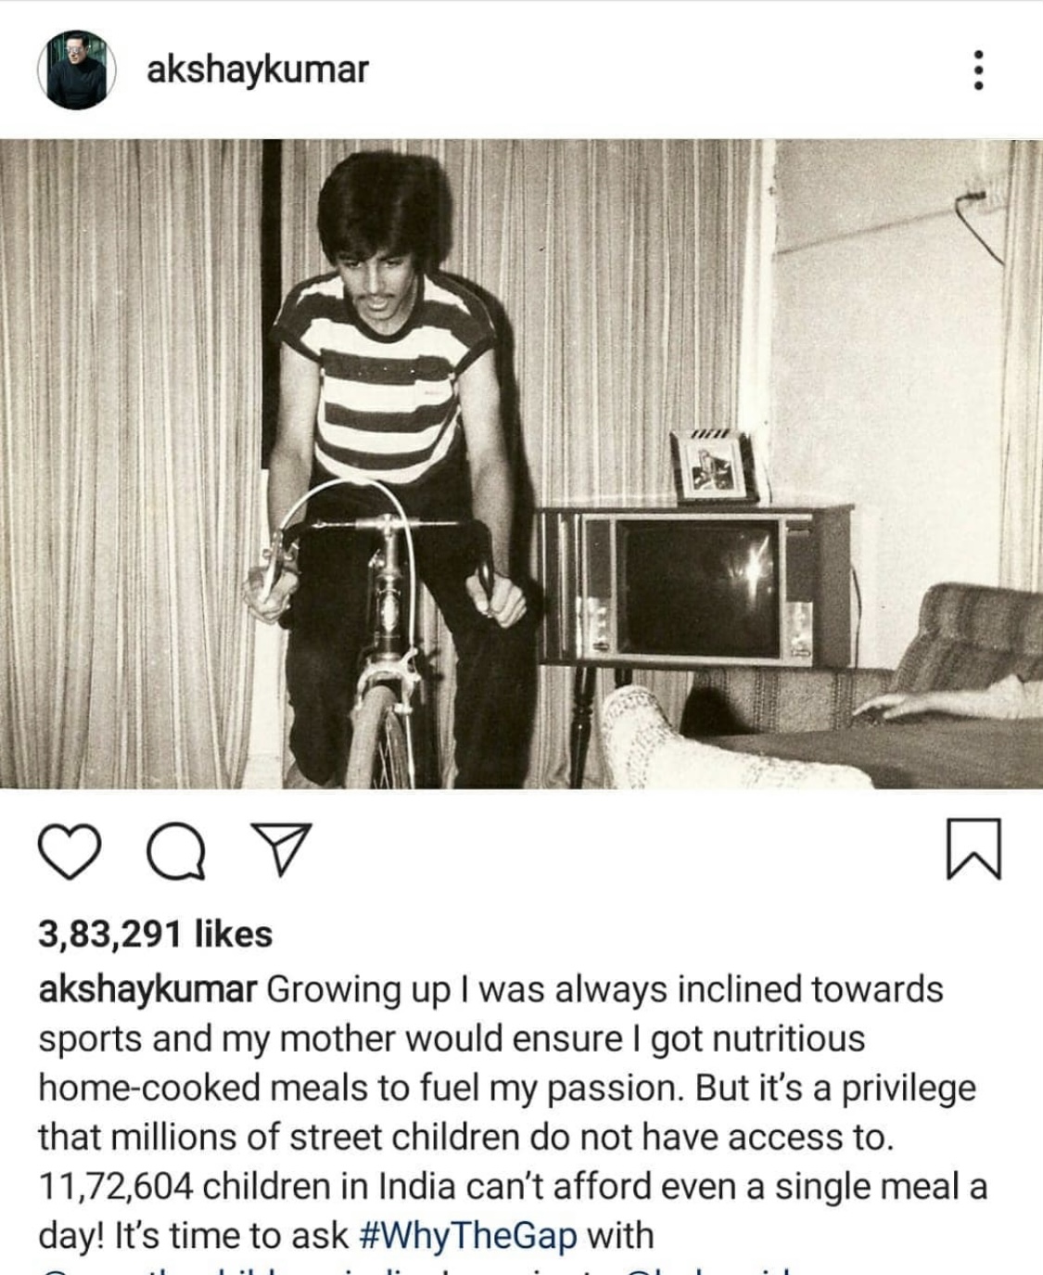The image size is (1043, 1275).
Task: Open the three-dot more options menu
Action: point(976,70)
